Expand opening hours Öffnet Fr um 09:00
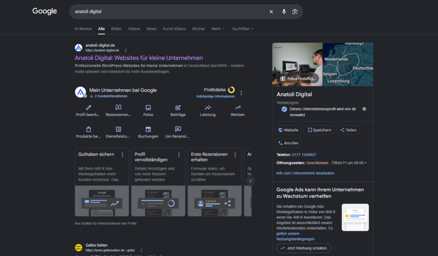This screenshot has height=256, width=438. 349,163
